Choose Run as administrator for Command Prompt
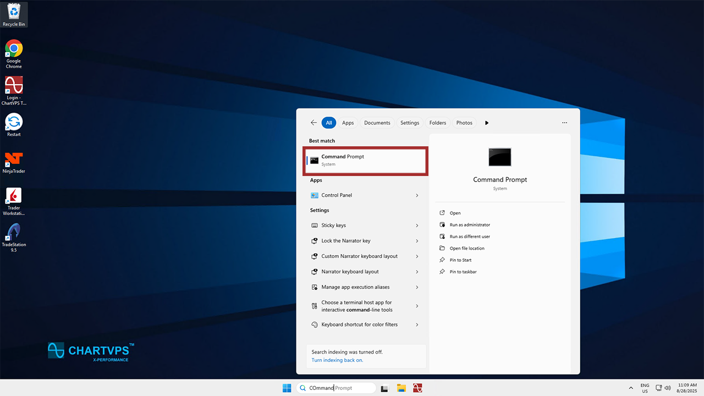The image size is (704, 396). [x=470, y=225]
